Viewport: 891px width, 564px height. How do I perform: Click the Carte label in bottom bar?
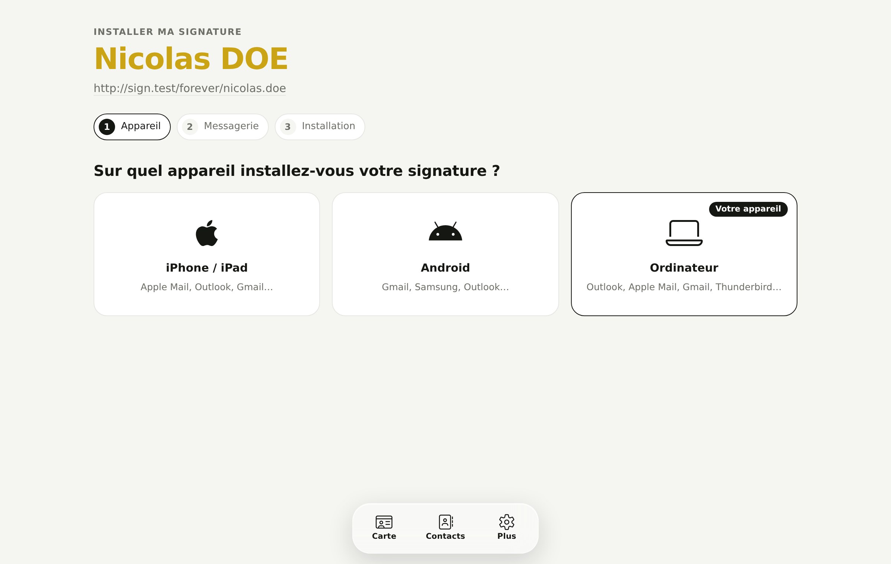(384, 536)
